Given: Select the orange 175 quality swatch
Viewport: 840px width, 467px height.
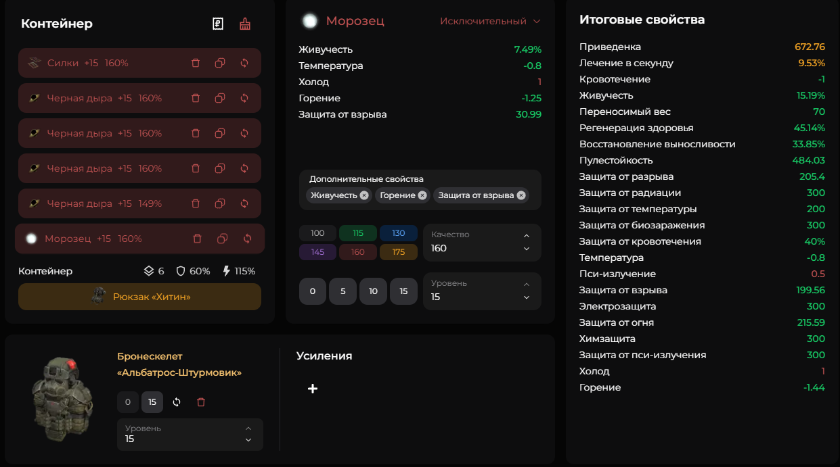Looking at the screenshot, I should click(398, 252).
